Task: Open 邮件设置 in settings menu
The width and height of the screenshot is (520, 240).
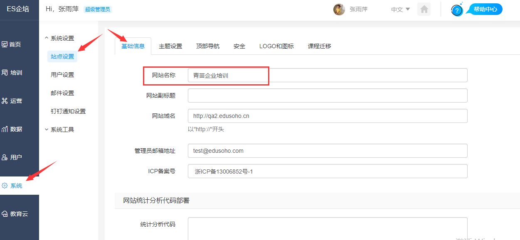Action: coord(62,93)
